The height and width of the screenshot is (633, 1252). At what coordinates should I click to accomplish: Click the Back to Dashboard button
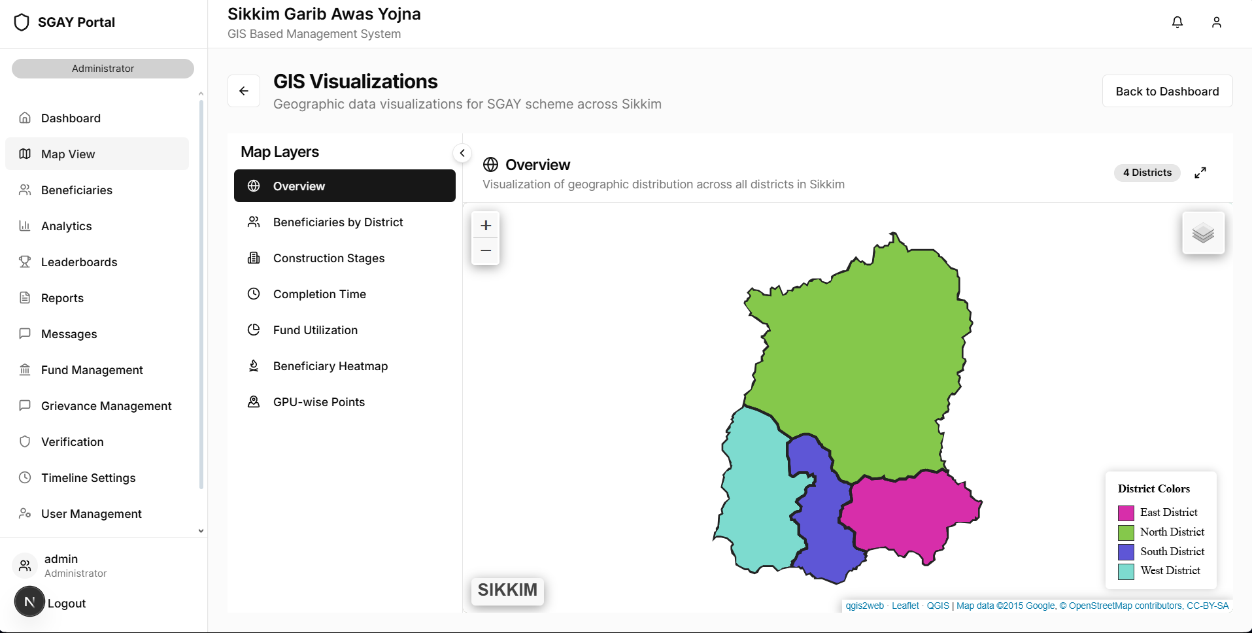click(1166, 91)
